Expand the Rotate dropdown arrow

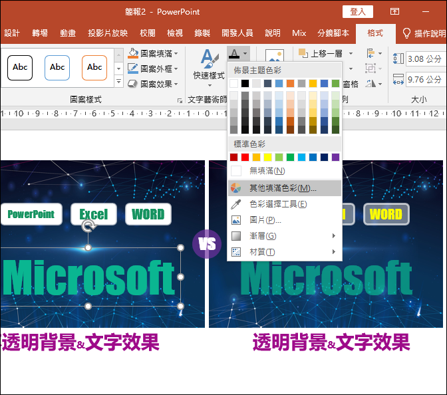[x=380, y=84]
